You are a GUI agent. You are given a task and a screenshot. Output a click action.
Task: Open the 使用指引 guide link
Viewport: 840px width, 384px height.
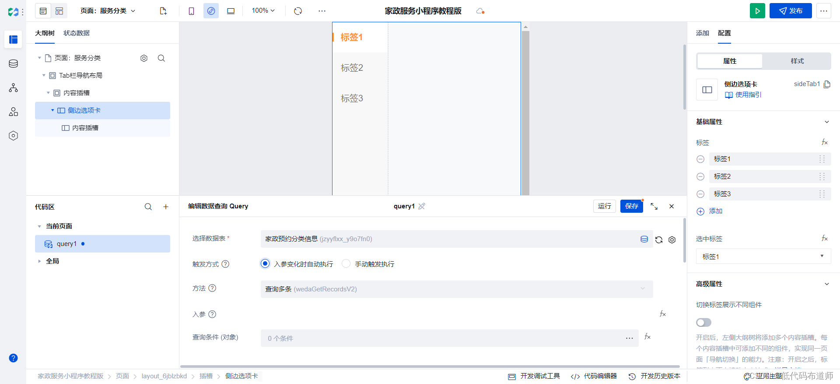tap(743, 95)
